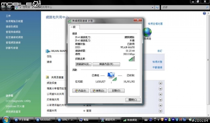The image size is (210, 123).
Task: Click the WLAN-MAPH network icon
Action: [48, 51]
